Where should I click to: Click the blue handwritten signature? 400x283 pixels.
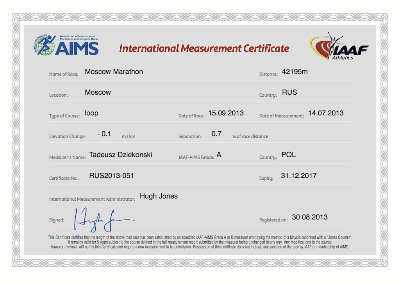(105, 220)
